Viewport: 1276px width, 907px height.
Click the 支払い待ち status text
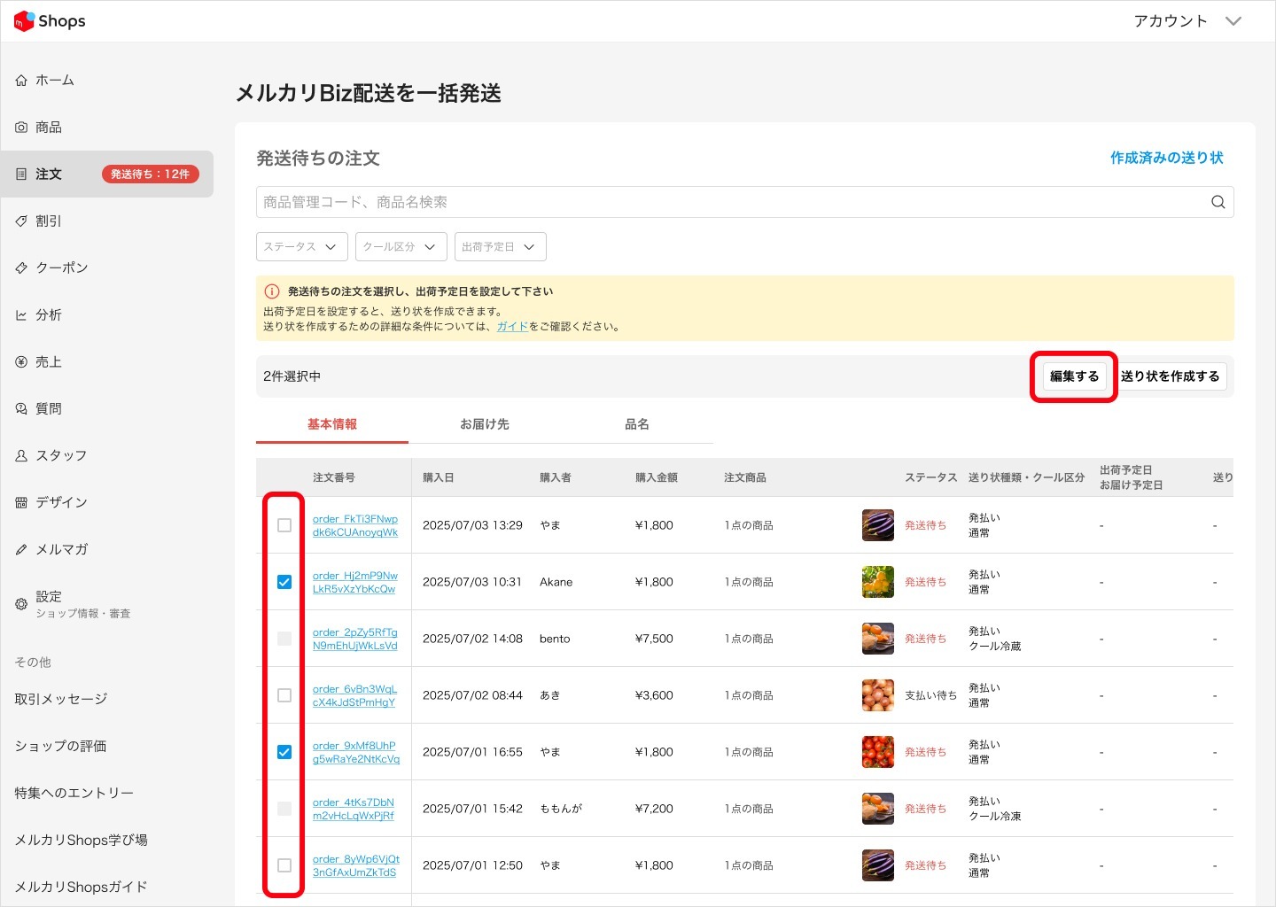pos(930,695)
